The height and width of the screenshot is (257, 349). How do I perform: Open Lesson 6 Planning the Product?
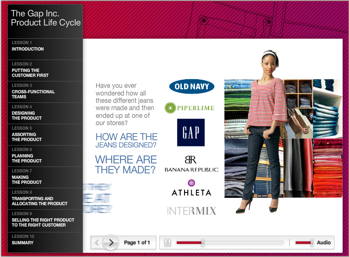[x=45, y=156]
